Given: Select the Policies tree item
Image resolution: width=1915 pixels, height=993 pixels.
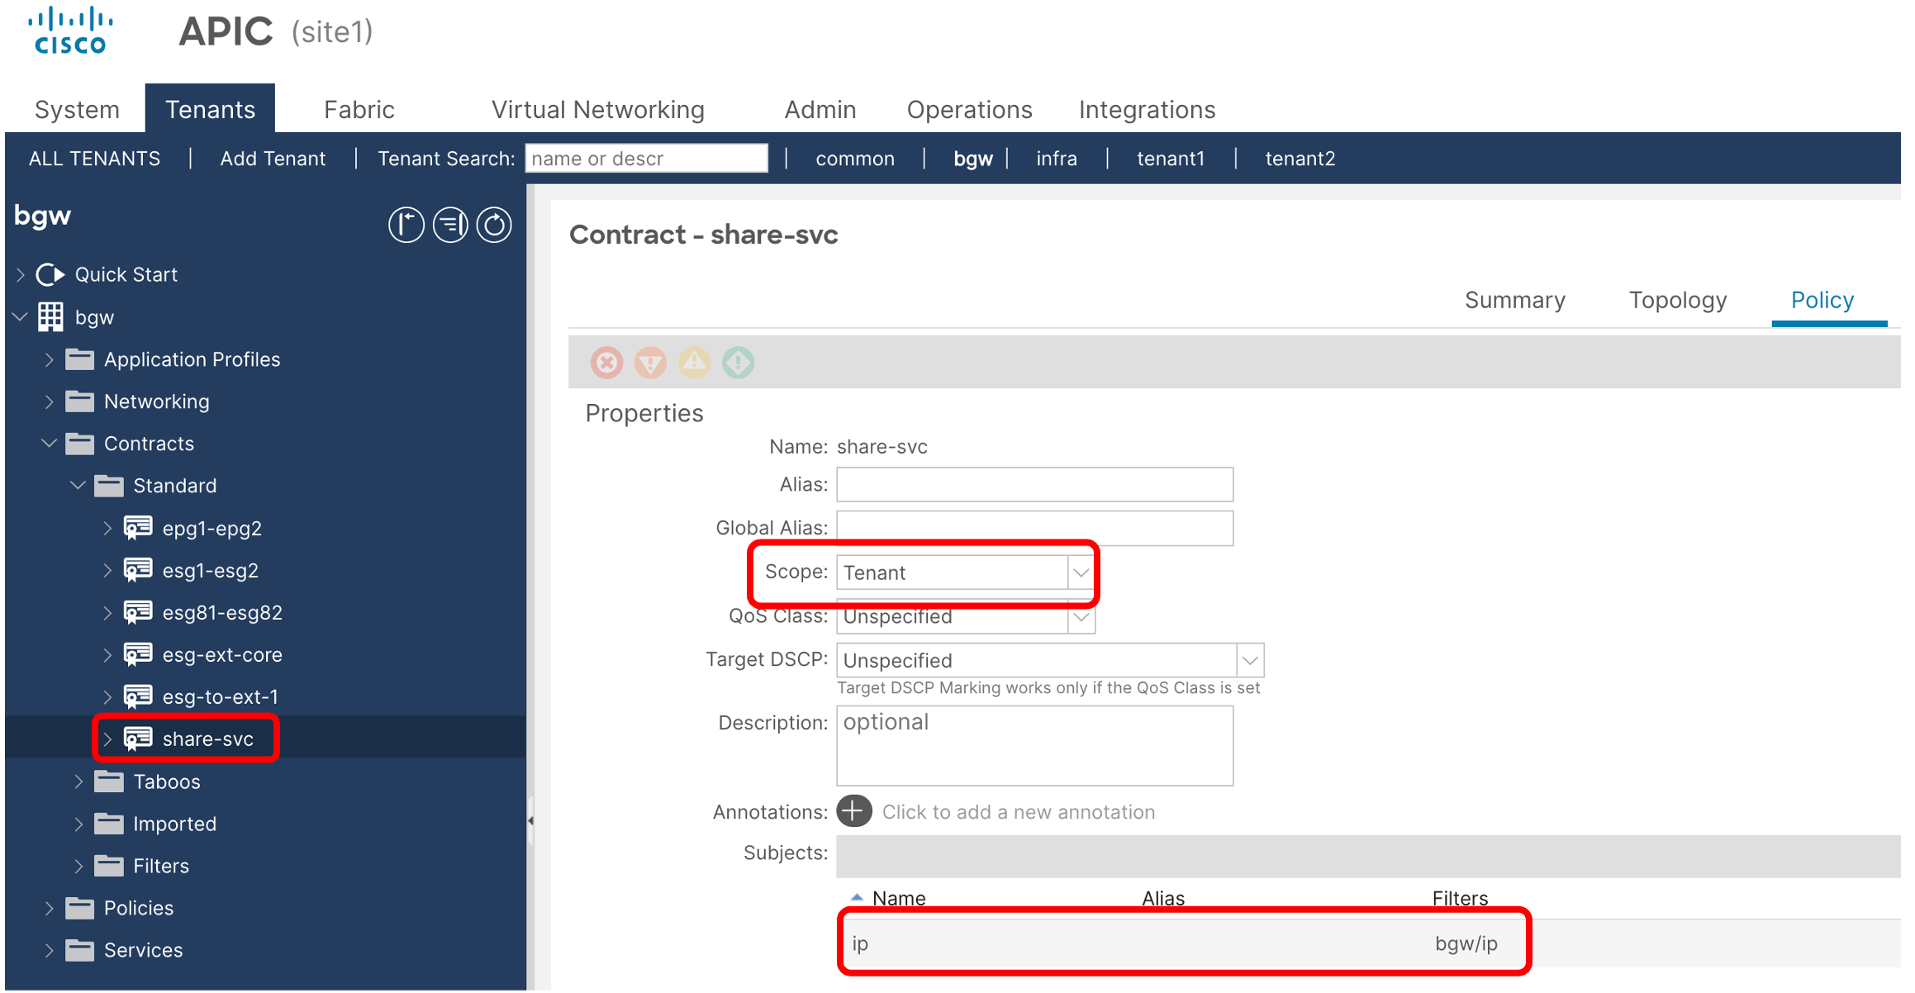Looking at the screenshot, I should coord(139,908).
